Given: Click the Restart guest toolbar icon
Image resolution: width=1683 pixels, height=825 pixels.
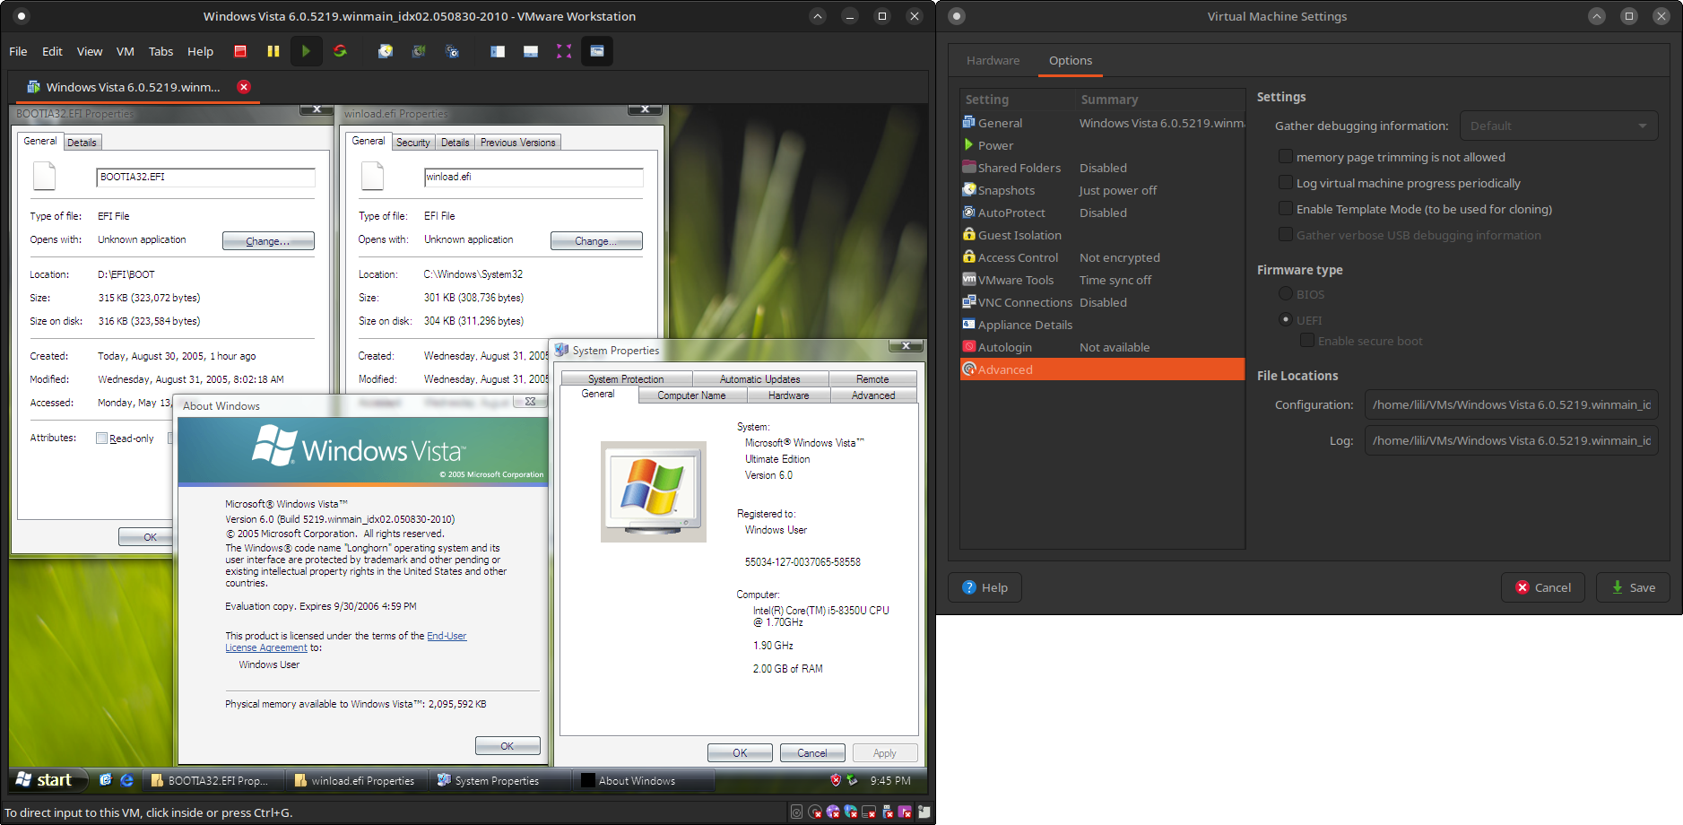Looking at the screenshot, I should pos(340,51).
